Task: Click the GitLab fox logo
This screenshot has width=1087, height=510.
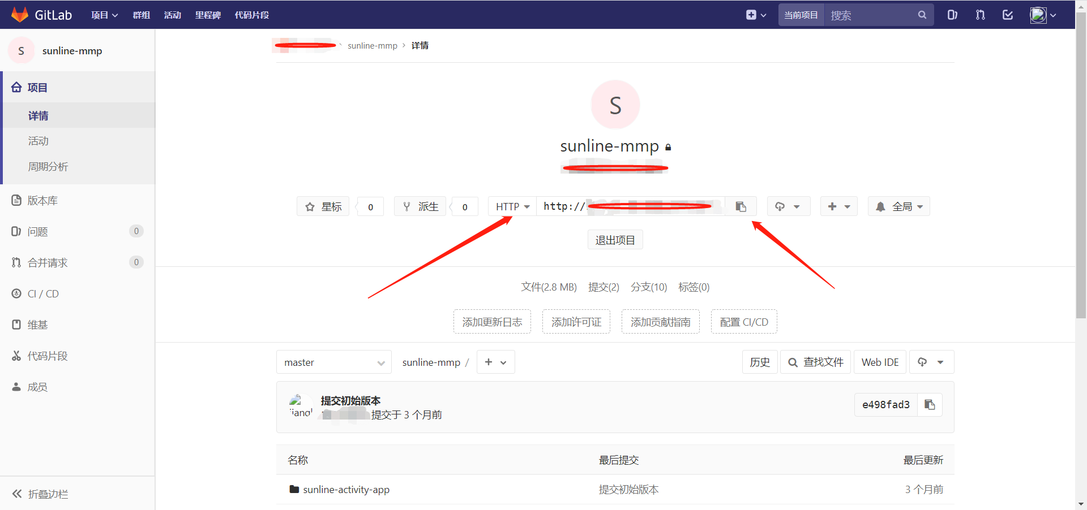Action: (20, 15)
